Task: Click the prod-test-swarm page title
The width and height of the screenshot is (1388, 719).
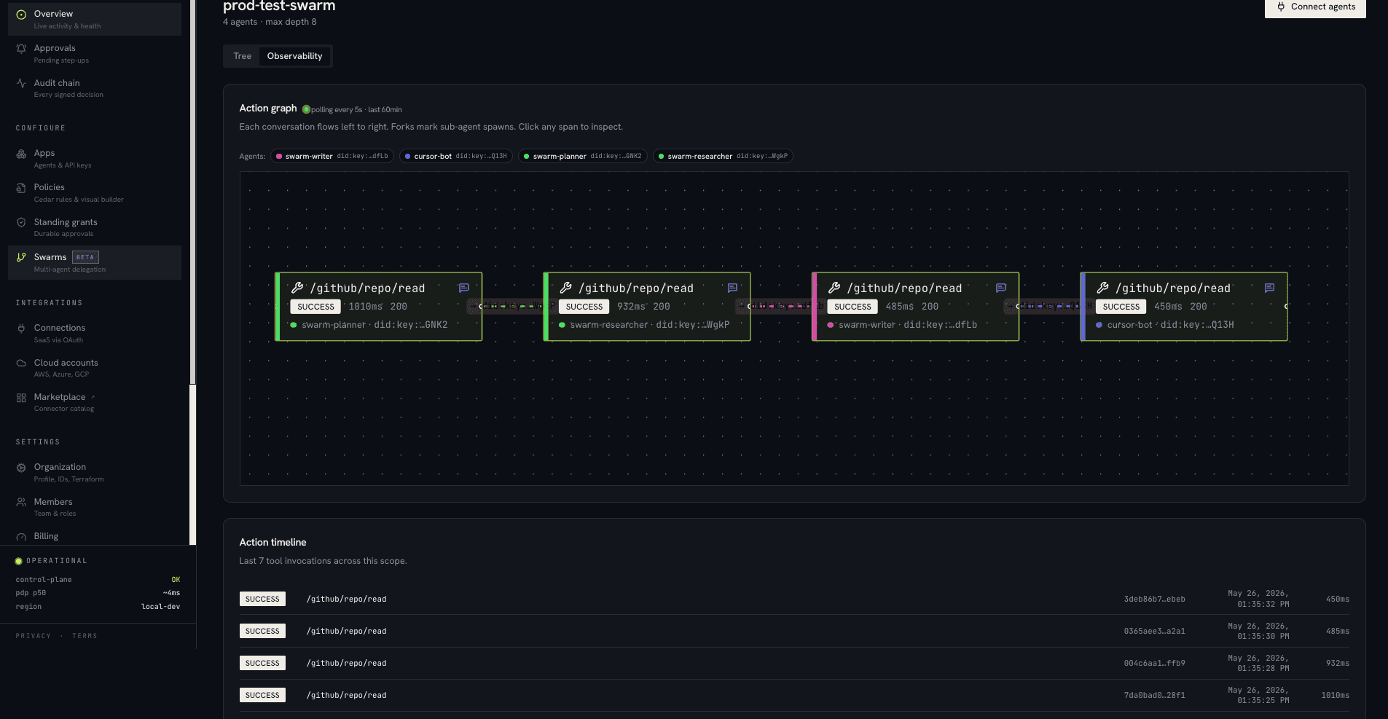Action: (279, 6)
